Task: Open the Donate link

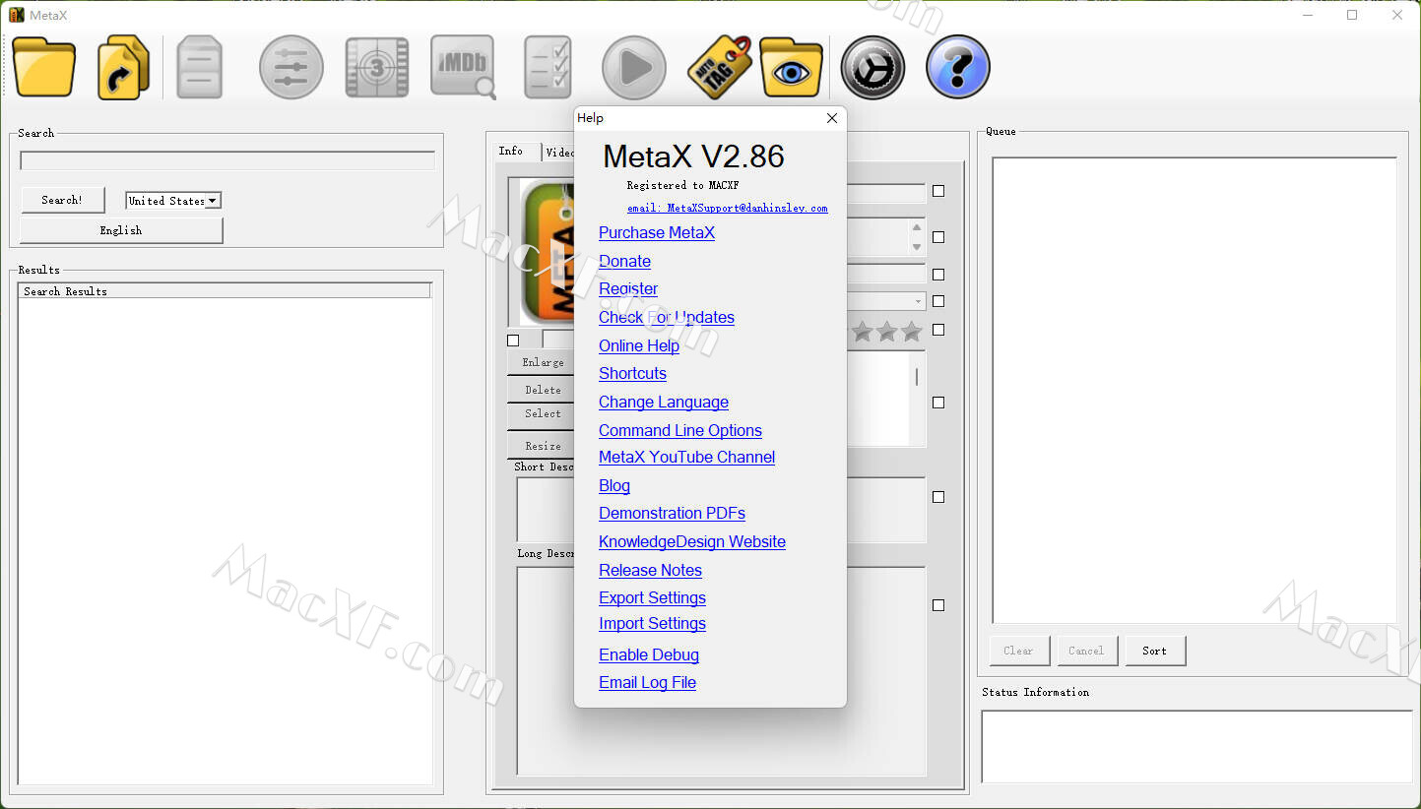Action: coord(624,261)
